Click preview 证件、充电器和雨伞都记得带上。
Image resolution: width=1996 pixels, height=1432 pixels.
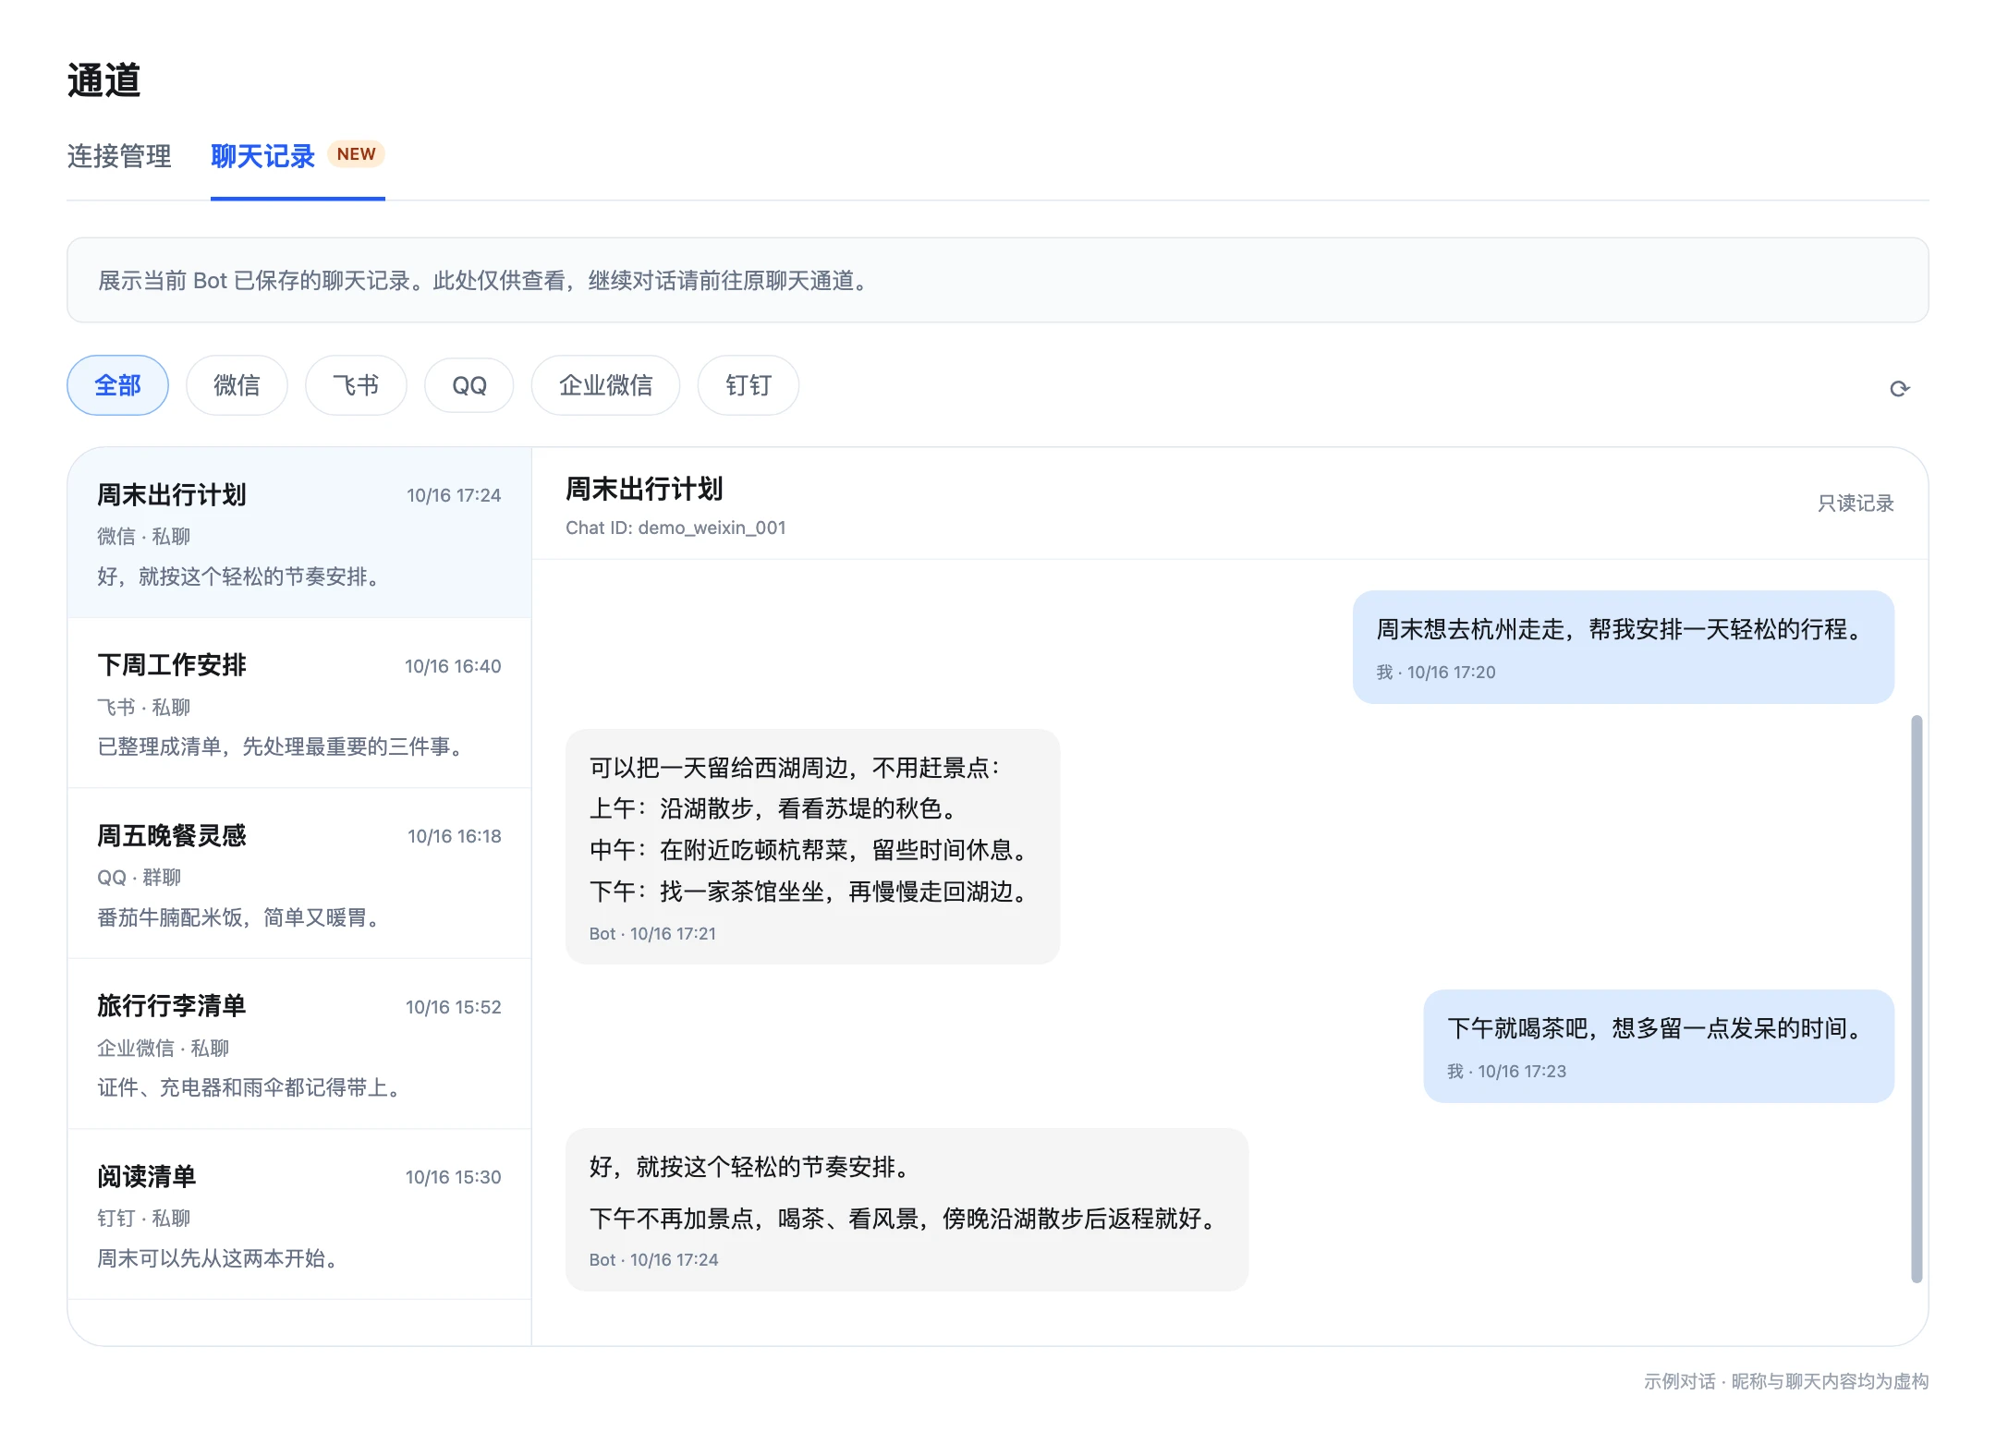point(249,1087)
